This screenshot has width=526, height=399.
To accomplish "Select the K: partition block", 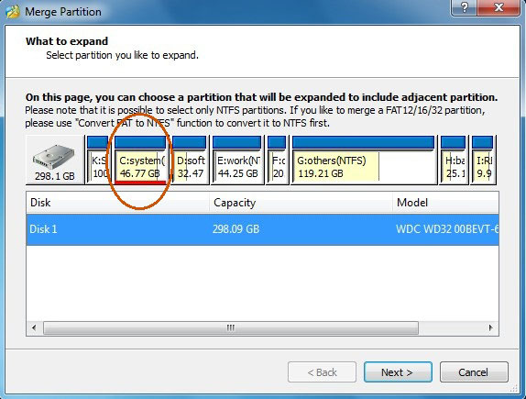I will [x=98, y=160].
